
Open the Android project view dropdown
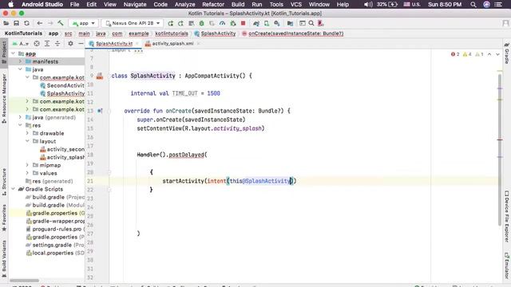(20, 44)
